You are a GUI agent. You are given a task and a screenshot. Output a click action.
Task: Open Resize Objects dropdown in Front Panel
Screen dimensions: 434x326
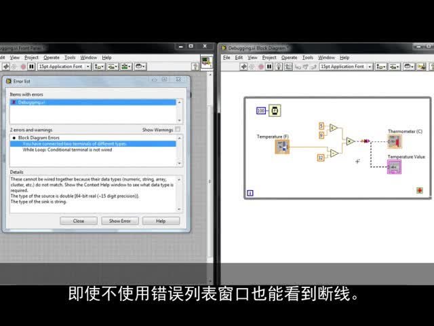pos(126,67)
